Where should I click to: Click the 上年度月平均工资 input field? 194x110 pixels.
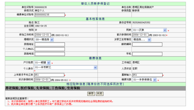click(49, 75)
